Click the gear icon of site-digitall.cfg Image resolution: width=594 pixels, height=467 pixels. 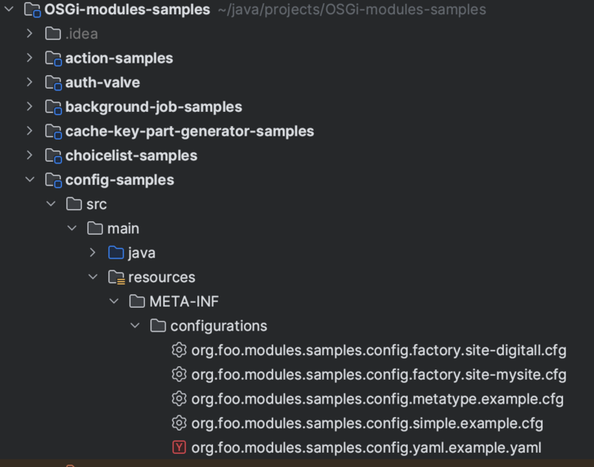click(179, 350)
